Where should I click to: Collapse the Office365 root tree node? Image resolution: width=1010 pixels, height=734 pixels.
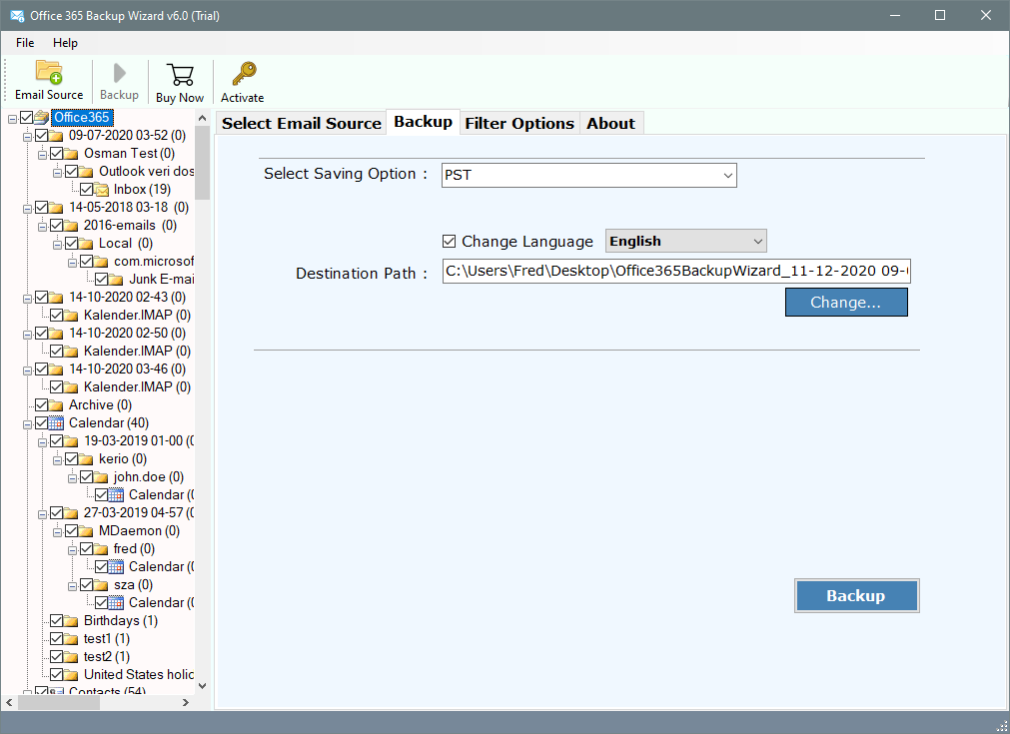pyautogui.click(x=12, y=119)
